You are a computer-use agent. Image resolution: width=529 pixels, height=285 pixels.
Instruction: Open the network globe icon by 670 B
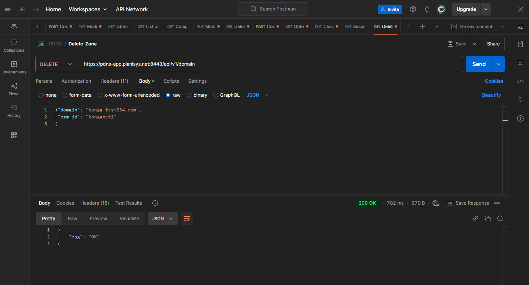click(x=436, y=203)
